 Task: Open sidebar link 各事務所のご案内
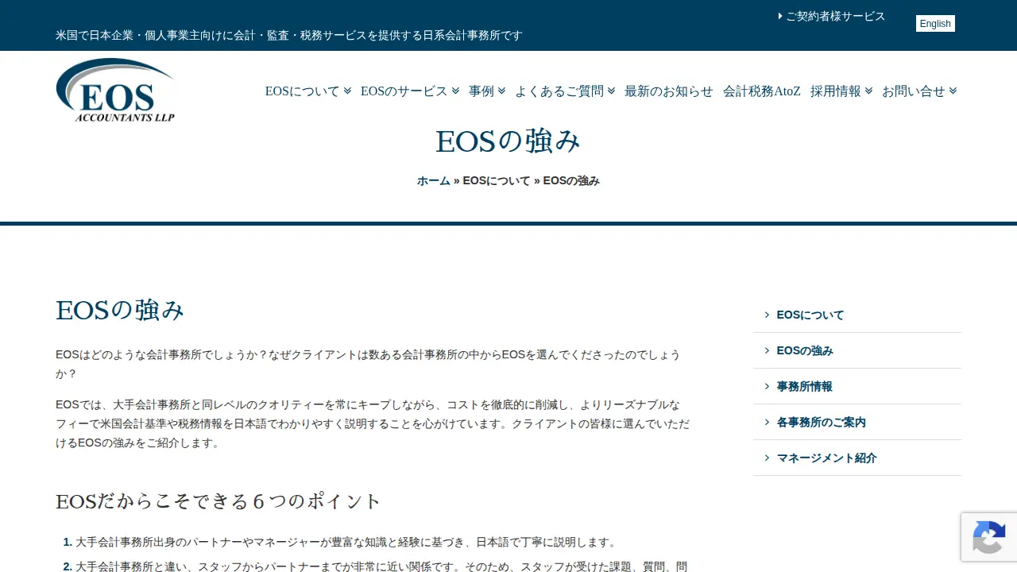tap(822, 422)
